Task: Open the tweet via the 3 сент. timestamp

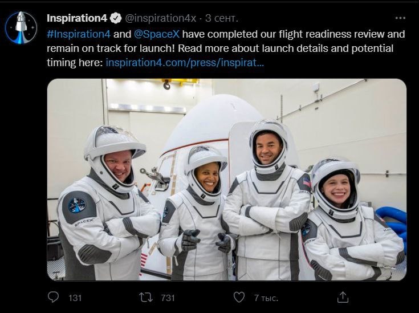Action: click(222, 18)
